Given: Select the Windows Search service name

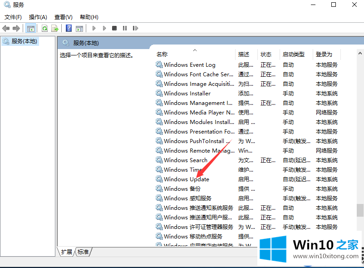Looking at the screenshot, I should coord(186,160).
